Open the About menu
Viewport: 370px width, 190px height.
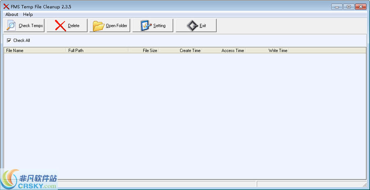click(x=12, y=14)
